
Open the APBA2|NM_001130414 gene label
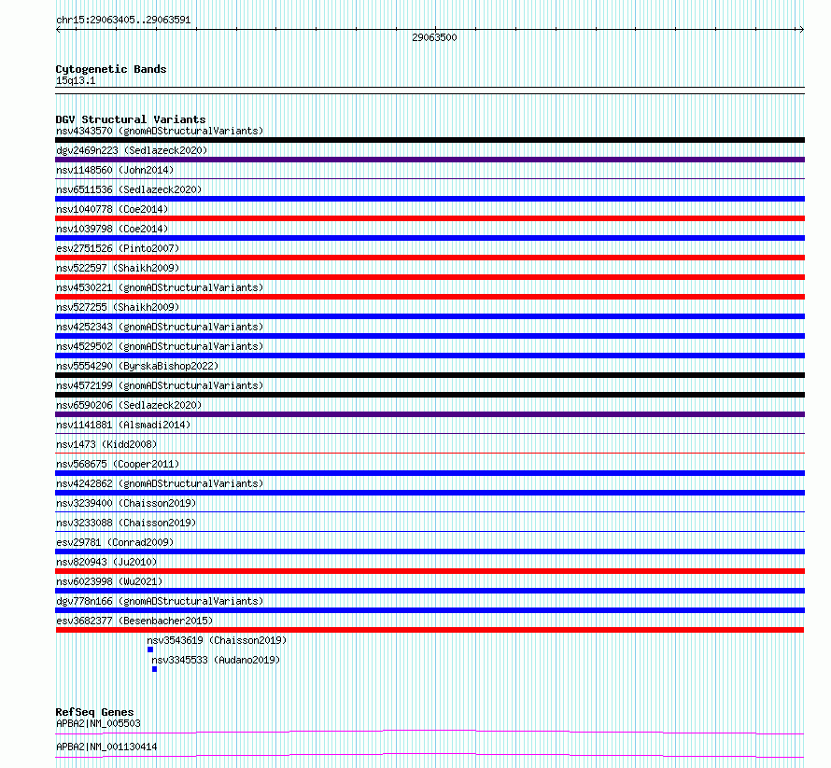(x=106, y=747)
